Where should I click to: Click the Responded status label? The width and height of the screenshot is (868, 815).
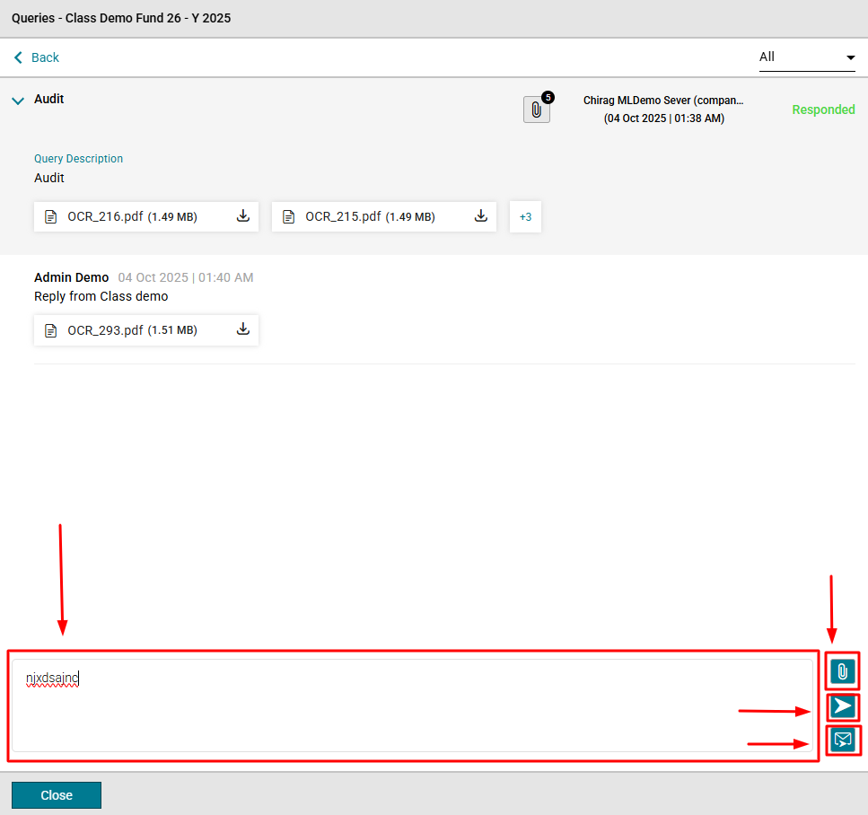pos(823,110)
